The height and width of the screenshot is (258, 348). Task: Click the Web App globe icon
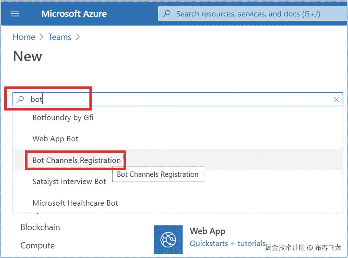pyautogui.click(x=168, y=239)
